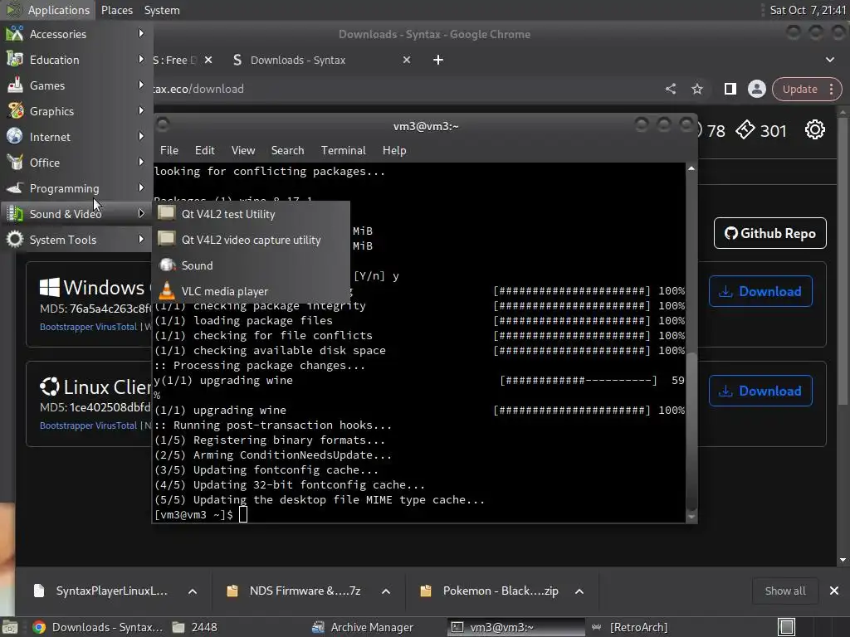This screenshot has height=637, width=850.
Task: Expand Chrome tab search chevron
Action: click(x=830, y=60)
